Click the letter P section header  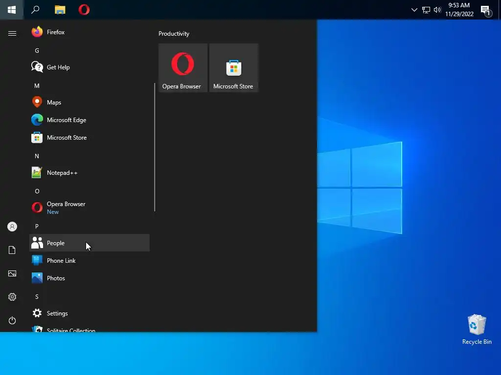coord(37,226)
